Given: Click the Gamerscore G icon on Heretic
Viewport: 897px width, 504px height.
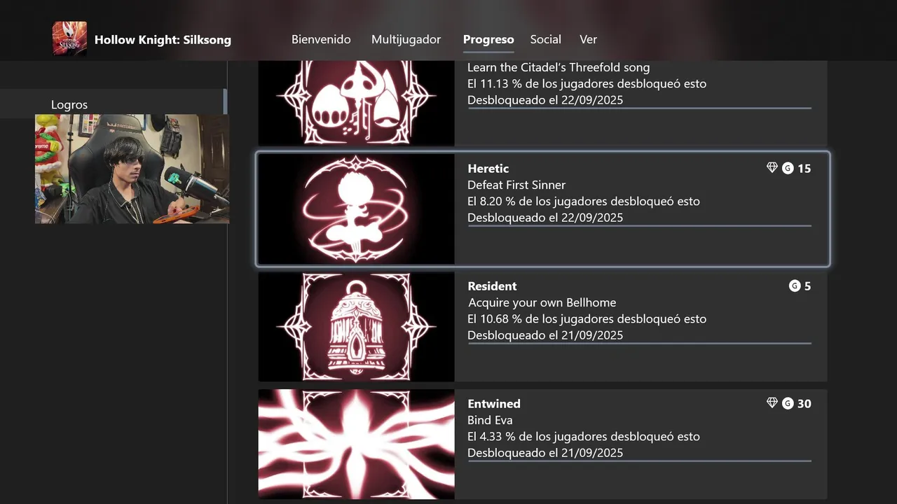Looking at the screenshot, I should point(788,168).
